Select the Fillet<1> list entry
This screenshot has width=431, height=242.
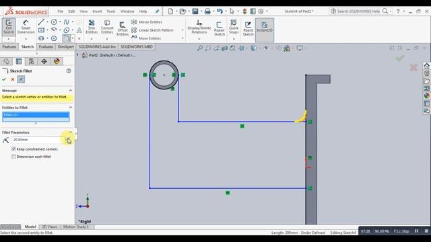click(x=36, y=115)
